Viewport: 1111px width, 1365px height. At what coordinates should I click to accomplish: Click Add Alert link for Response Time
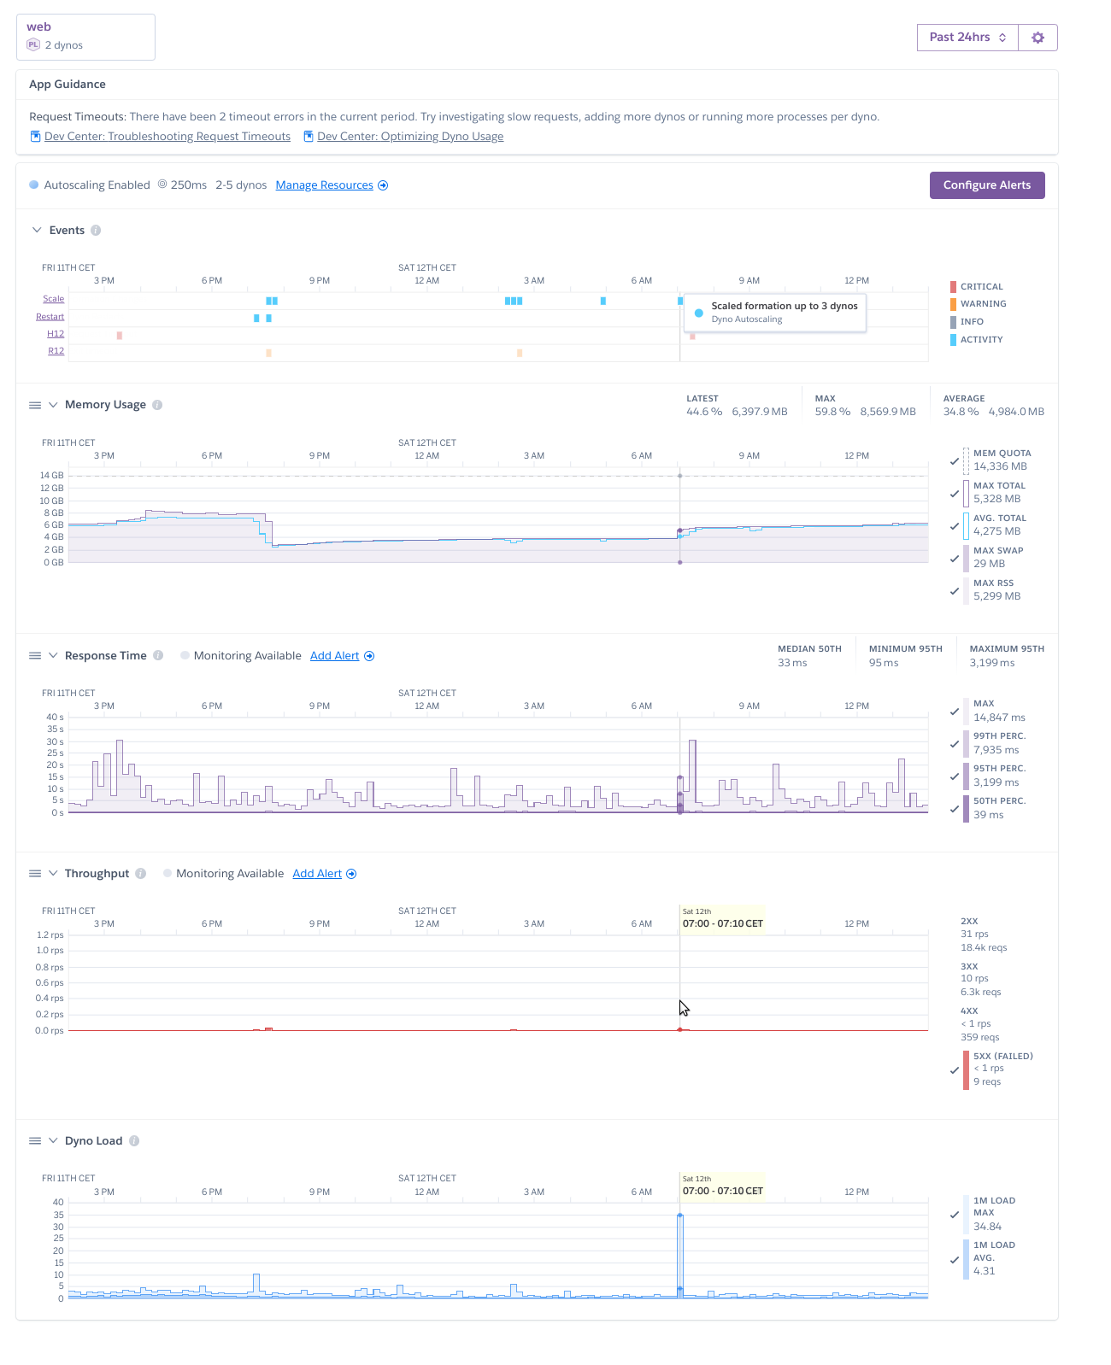pos(334,656)
